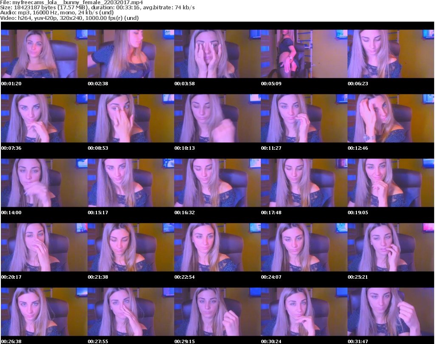Click the timestamp label '00:26:38'
This screenshot has height=344, width=435.
coord(11,341)
